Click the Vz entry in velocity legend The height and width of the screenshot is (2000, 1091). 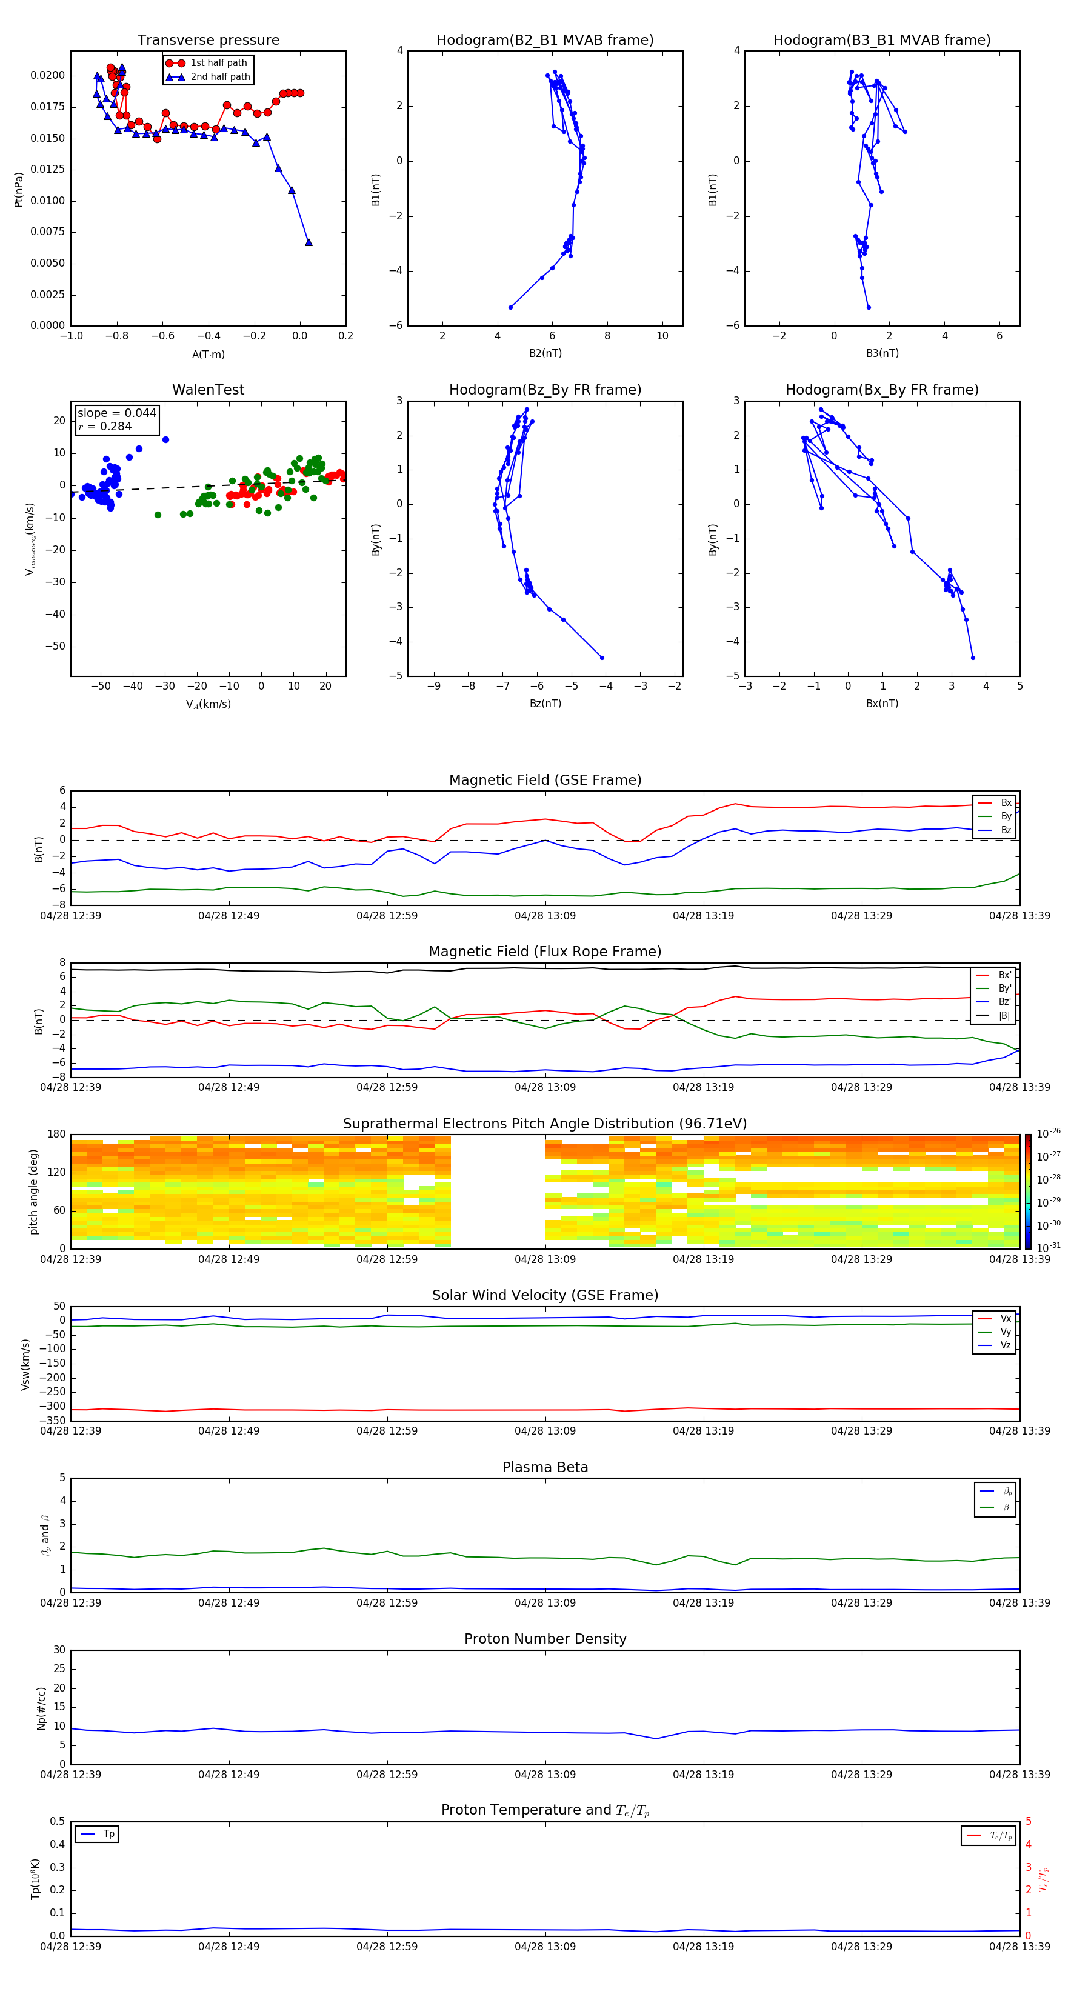pyautogui.click(x=995, y=1345)
